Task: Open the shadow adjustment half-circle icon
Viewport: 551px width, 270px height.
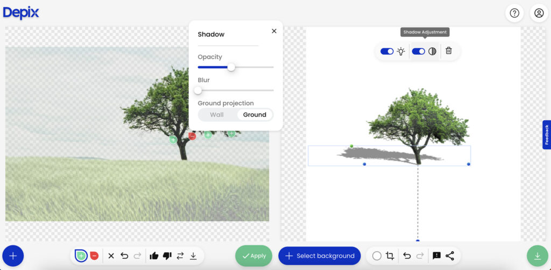Action: click(x=432, y=52)
